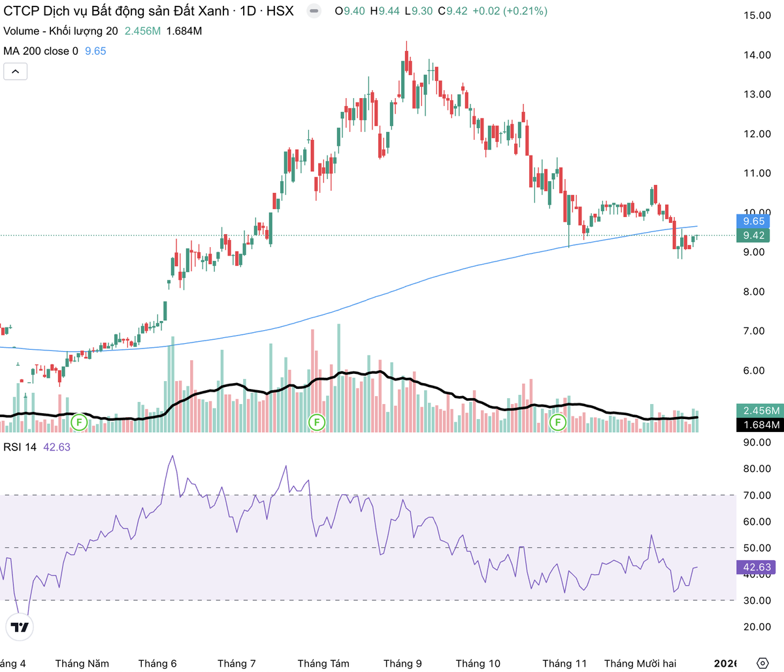784x672 pixels.
Task: Click the market status pill icon
Action: (x=314, y=11)
